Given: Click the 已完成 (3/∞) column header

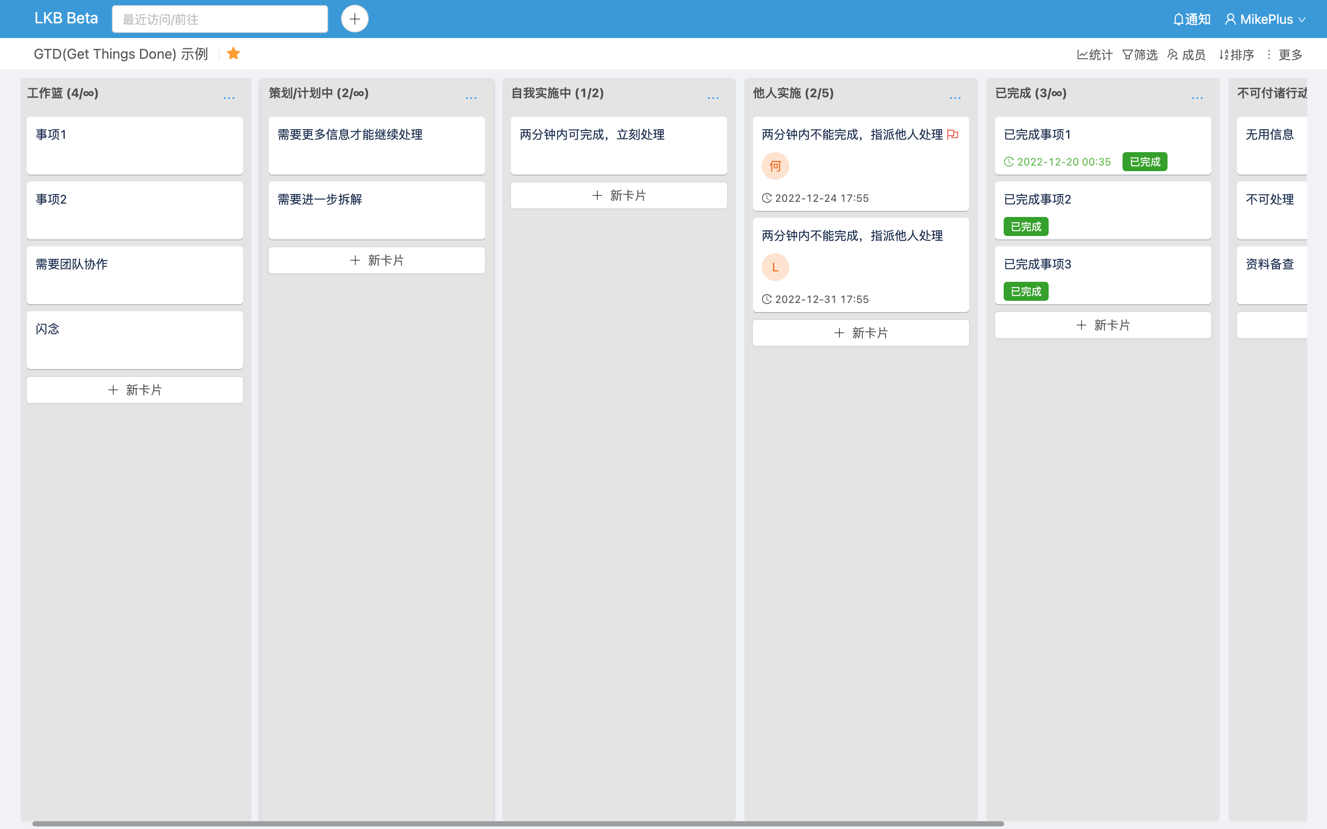Looking at the screenshot, I should [1031, 93].
